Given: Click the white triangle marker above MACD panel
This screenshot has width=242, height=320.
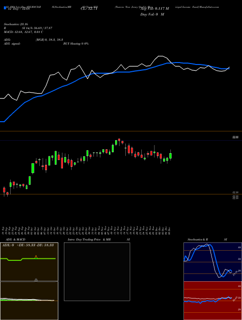Looking at the screenshot, I should click(x=36, y=280).
